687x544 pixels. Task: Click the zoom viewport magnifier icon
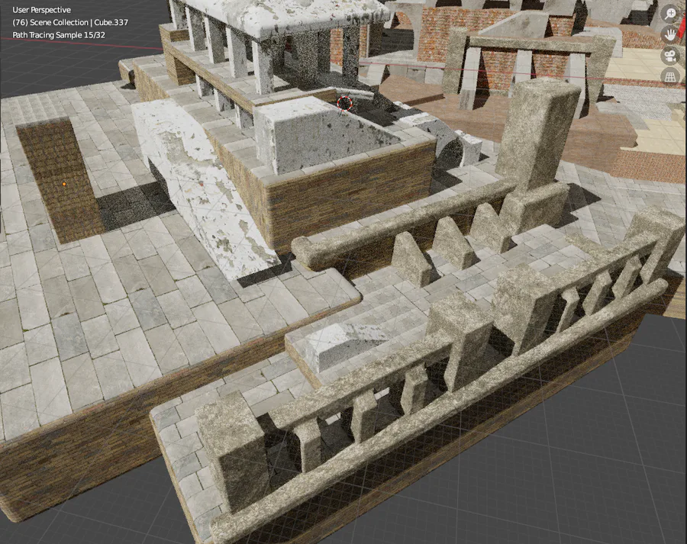(x=670, y=14)
